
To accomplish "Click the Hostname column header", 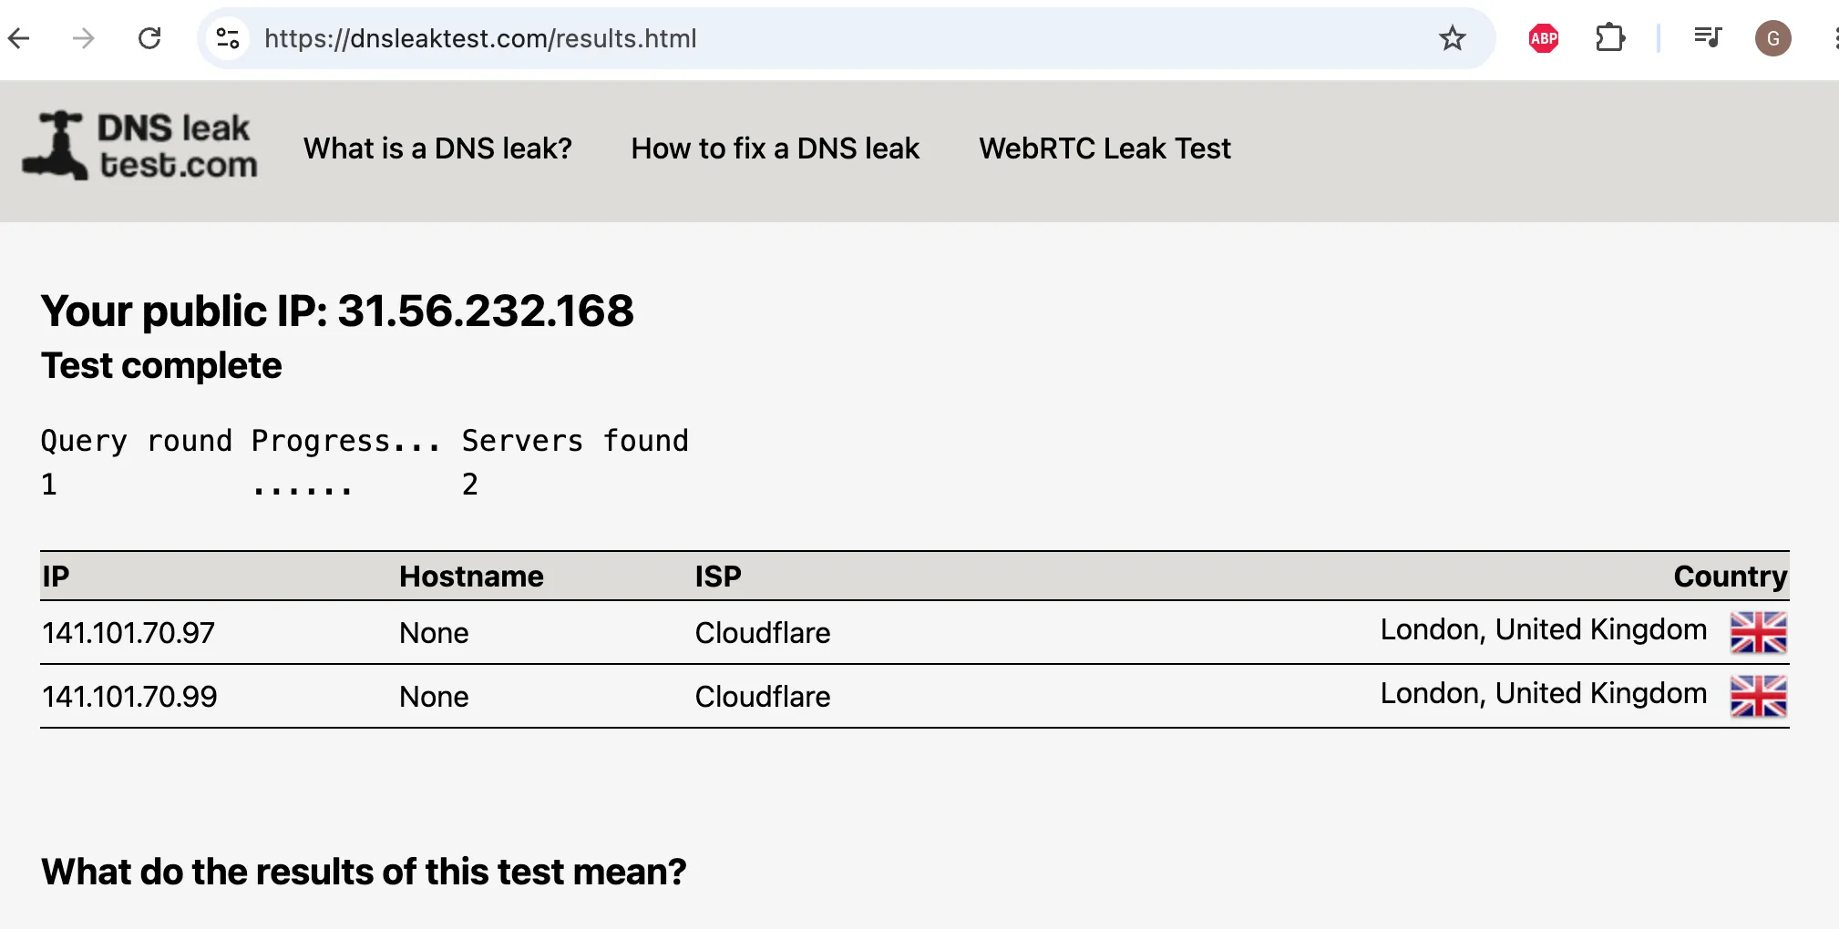I will 471,577.
